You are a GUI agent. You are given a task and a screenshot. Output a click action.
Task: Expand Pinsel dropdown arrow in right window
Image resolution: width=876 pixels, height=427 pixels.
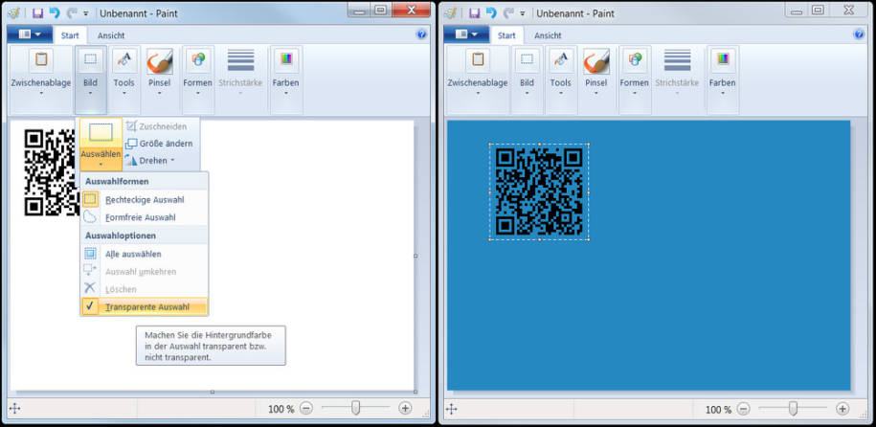click(x=596, y=93)
